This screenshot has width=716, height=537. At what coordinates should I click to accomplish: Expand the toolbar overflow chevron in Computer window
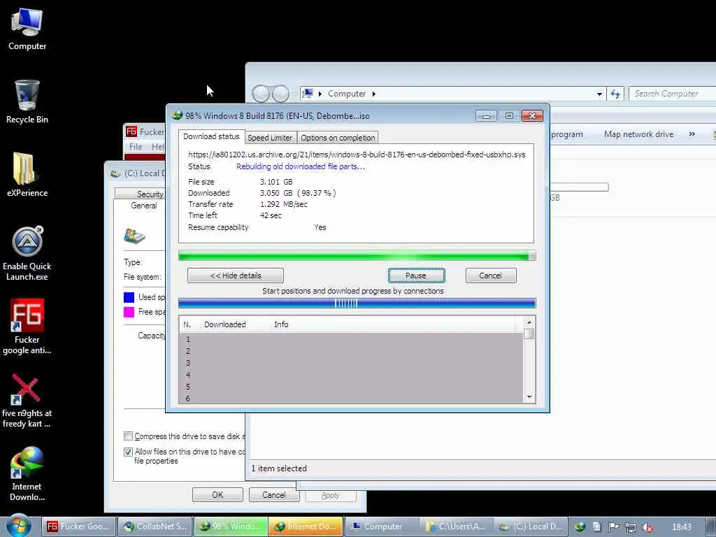click(692, 134)
